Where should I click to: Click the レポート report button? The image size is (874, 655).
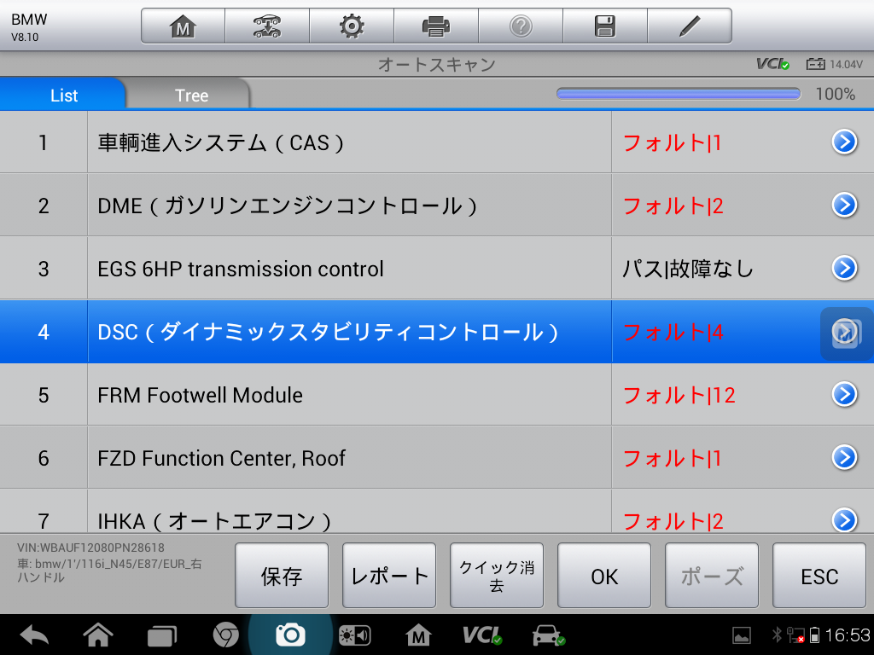pyautogui.click(x=389, y=576)
